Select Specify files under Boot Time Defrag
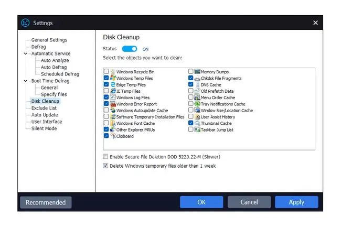Image resolution: width=341 pixels, height=227 pixels. point(54,94)
